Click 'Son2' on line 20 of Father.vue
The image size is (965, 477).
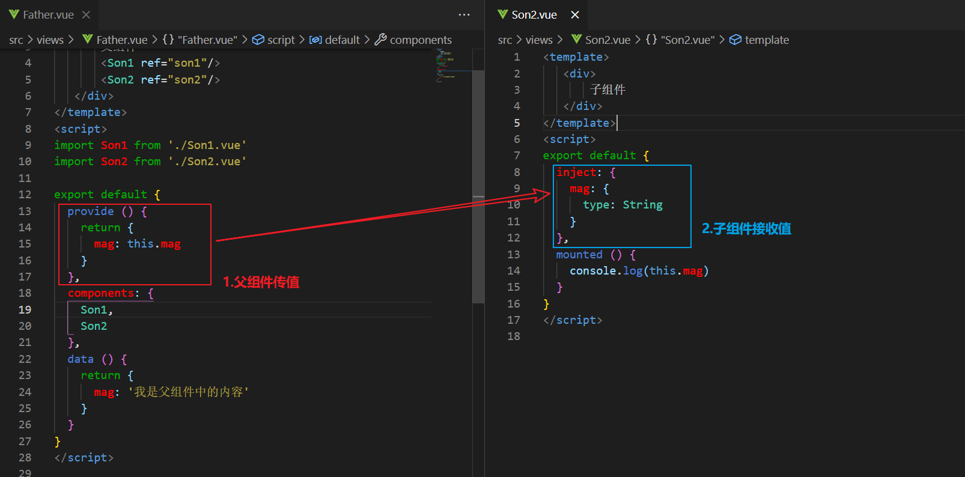[x=94, y=326]
